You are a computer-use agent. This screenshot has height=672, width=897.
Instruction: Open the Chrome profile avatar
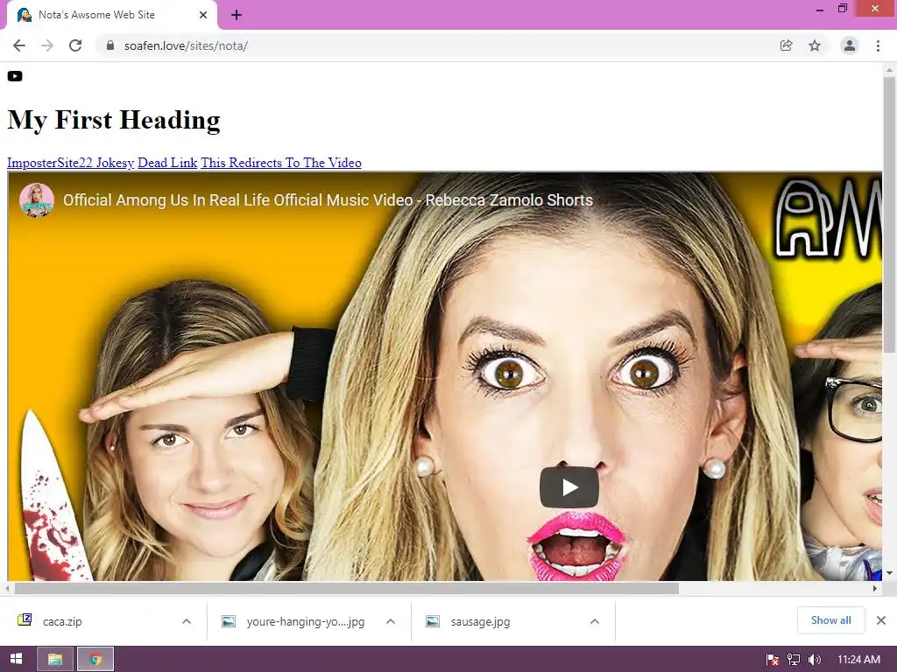850,45
